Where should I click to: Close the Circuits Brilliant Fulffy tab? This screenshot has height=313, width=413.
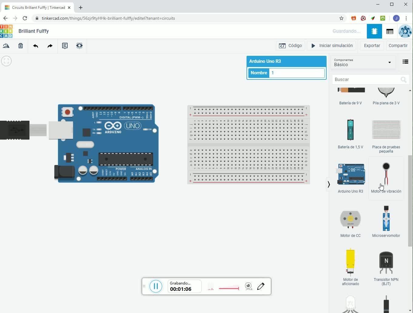click(x=69, y=8)
